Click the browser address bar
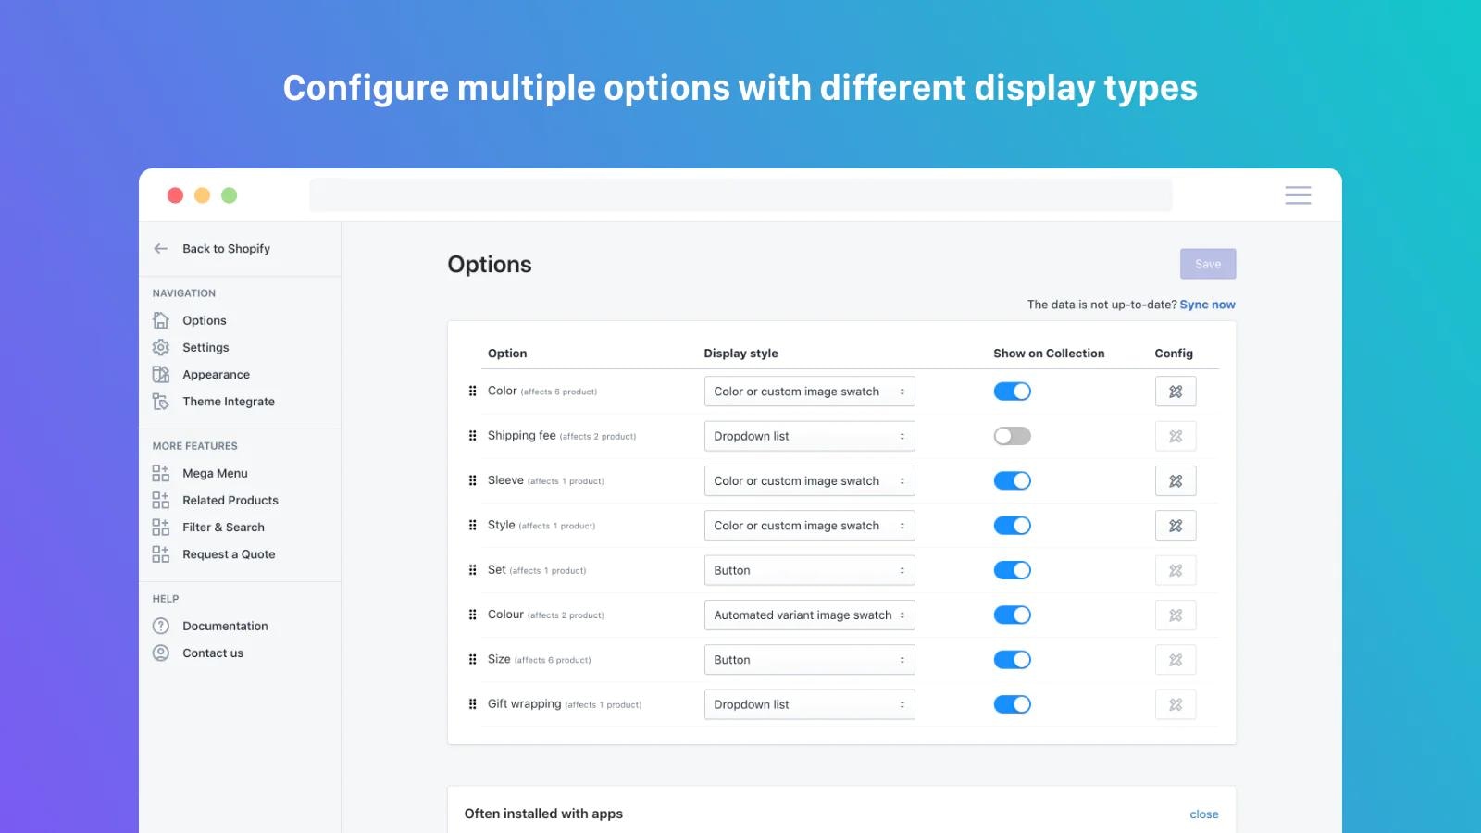 pos(740,194)
